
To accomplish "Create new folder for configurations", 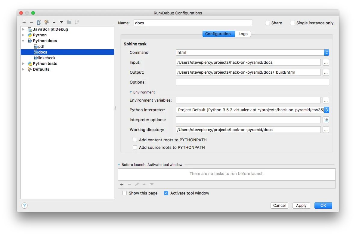I will pos(69,22).
